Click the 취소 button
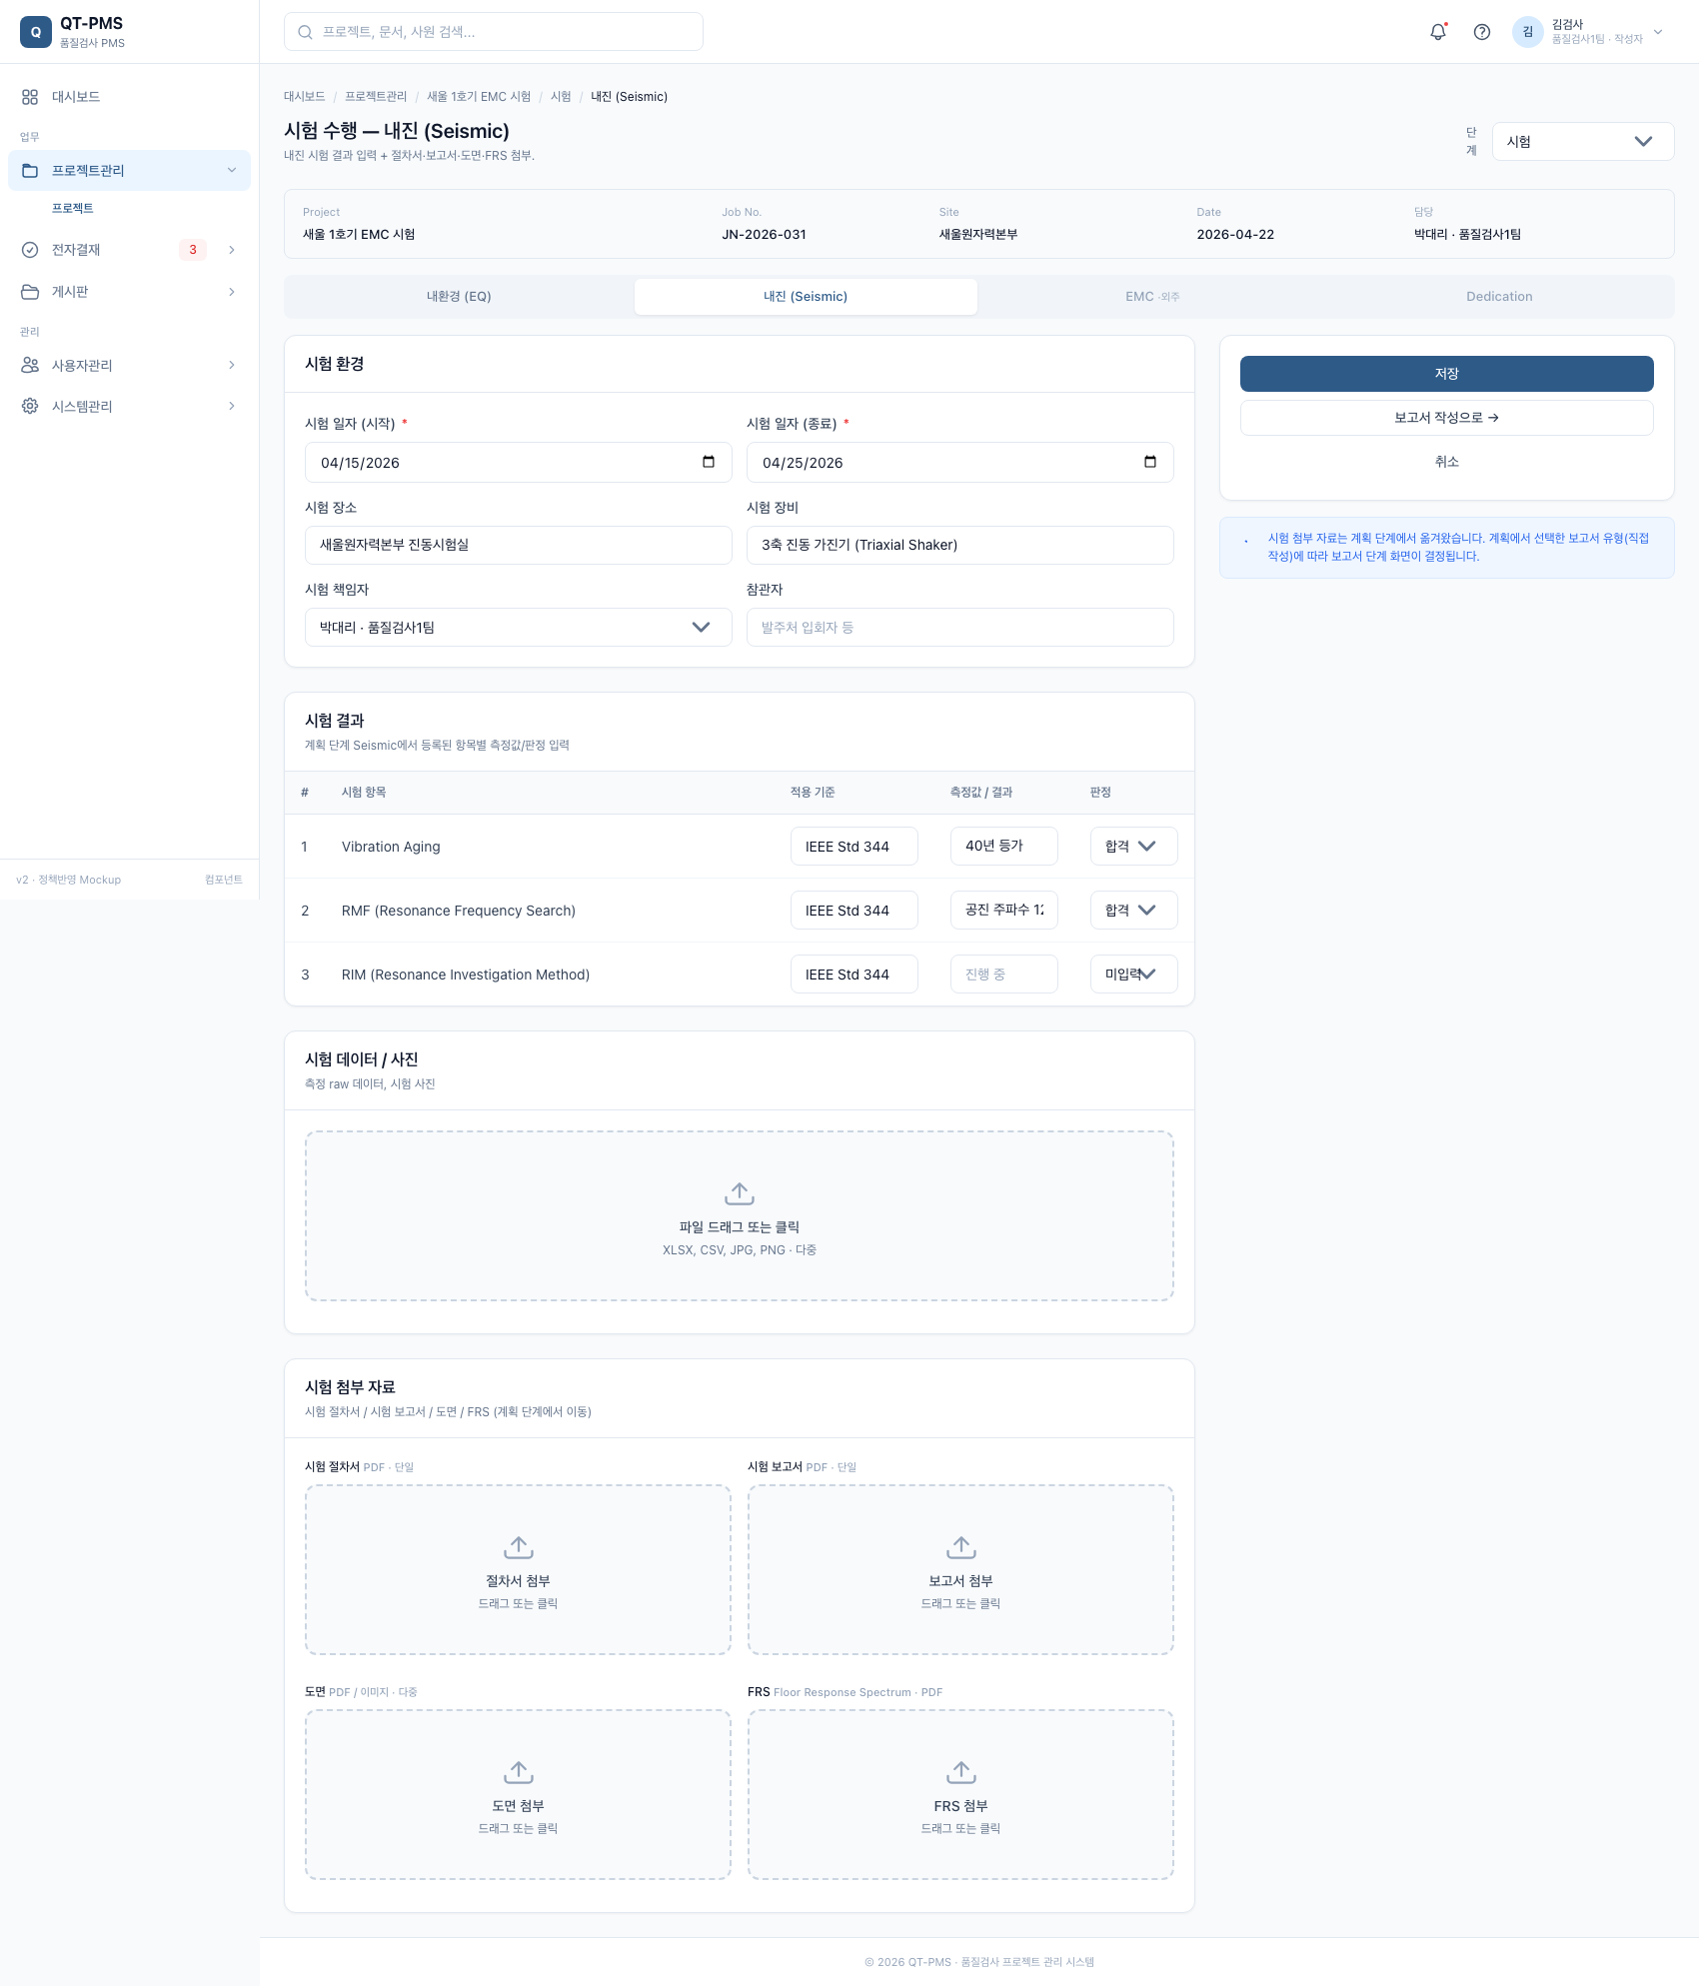Image resolution: width=1699 pixels, height=1986 pixels. coord(1446,462)
